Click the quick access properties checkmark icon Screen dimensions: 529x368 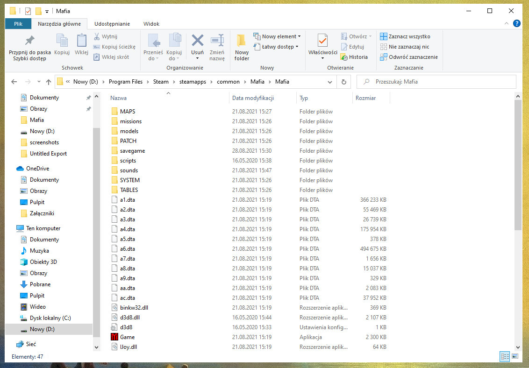[x=28, y=11]
